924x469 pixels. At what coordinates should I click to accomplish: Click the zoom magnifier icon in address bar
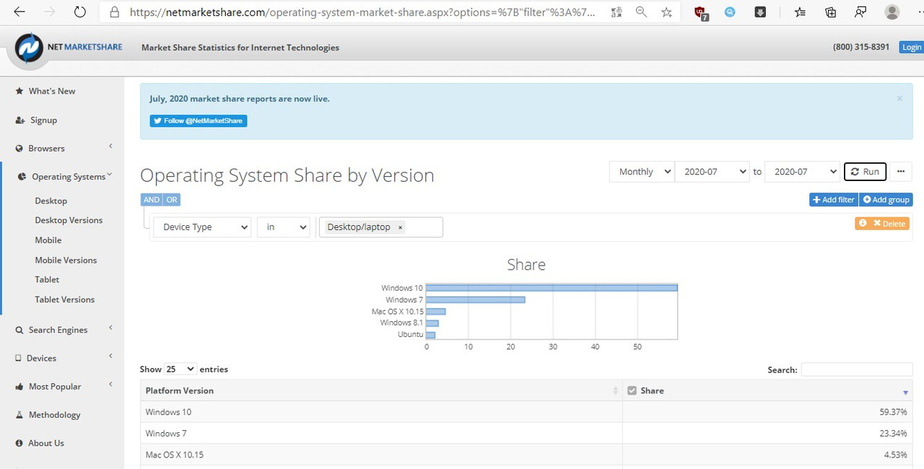[x=641, y=12]
